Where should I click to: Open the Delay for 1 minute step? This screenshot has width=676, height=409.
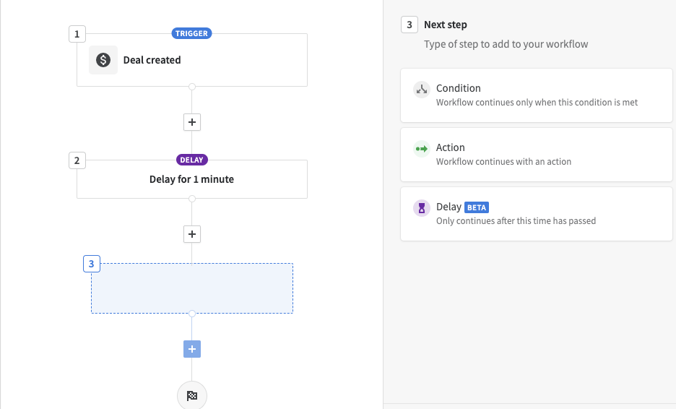click(x=192, y=179)
